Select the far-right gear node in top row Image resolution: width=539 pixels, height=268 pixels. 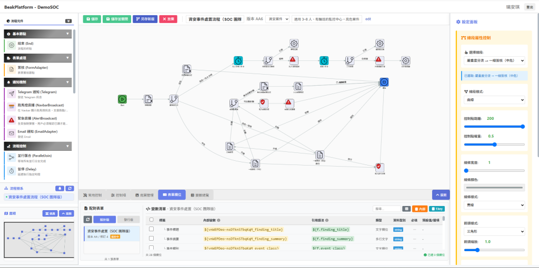point(406,61)
